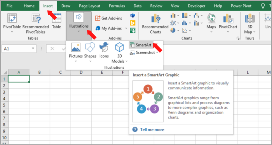Select column B header

40,72
